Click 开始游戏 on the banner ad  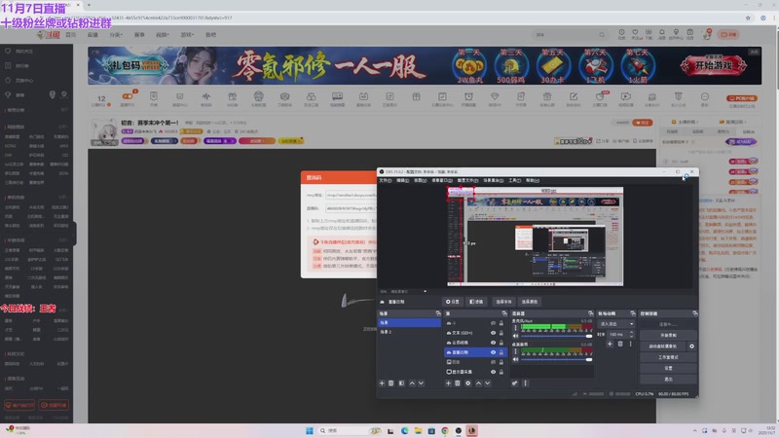tap(714, 65)
